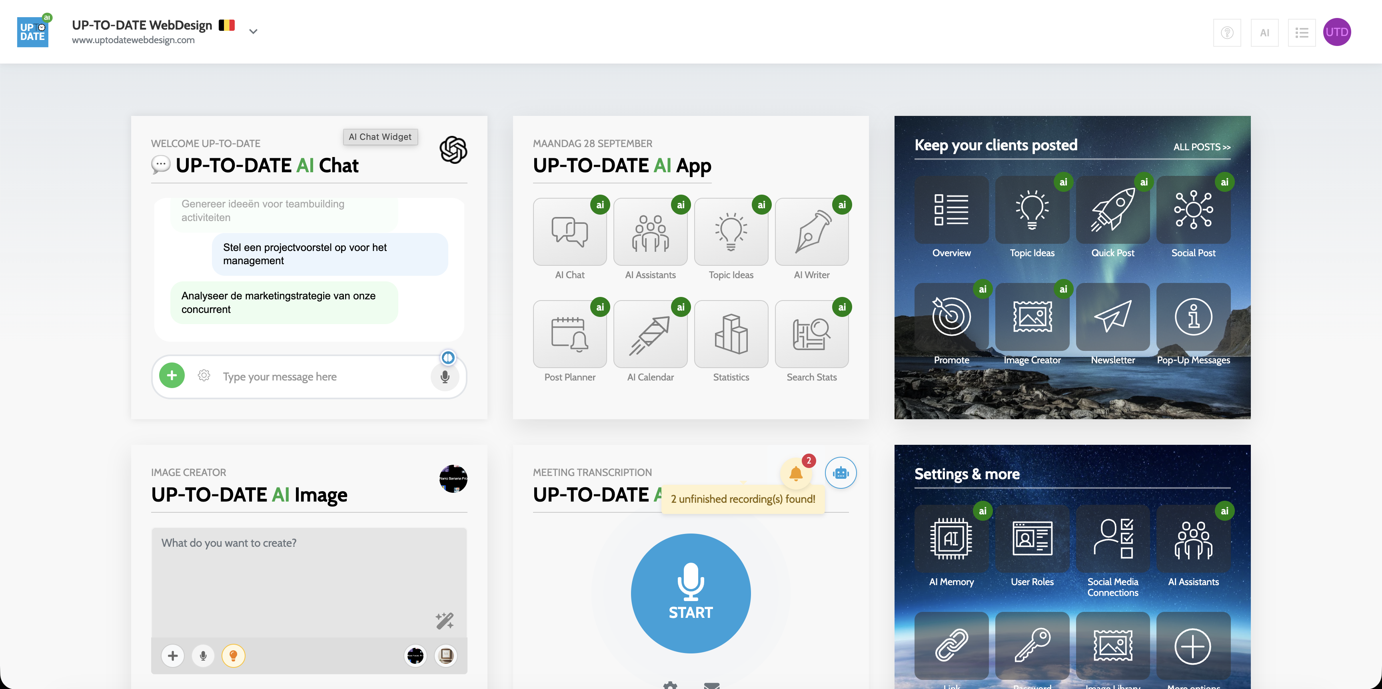Open the AI Memory settings tile
1382x689 pixels.
coord(951,539)
